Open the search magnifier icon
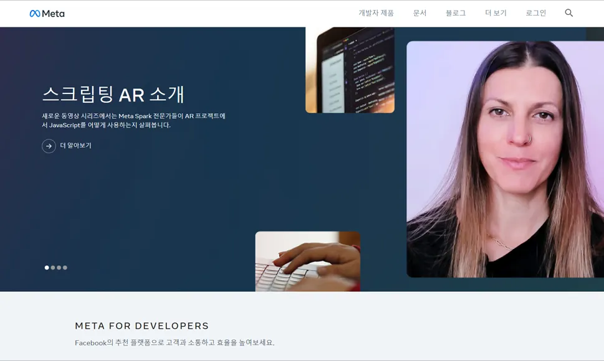This screenshot has height=361, width=604. pos(568,13)
